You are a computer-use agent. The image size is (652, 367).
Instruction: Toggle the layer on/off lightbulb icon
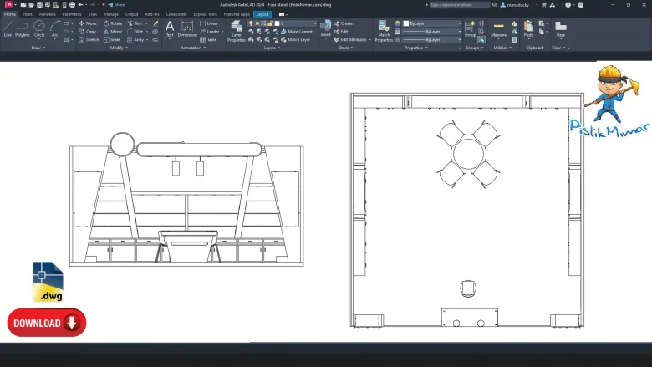252,23
